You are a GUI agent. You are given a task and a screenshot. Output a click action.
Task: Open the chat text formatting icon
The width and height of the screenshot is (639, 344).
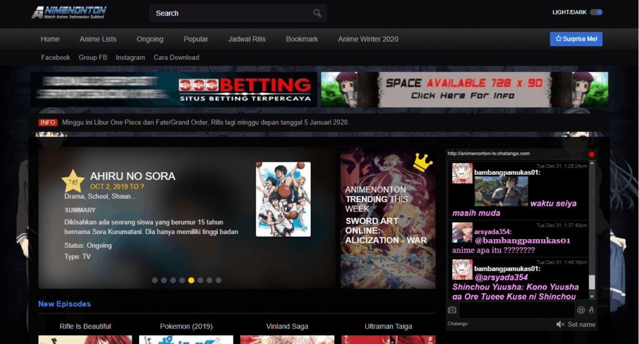tap(591, 310)
